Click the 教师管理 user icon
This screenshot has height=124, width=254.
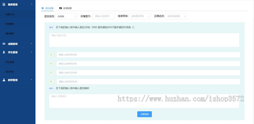pyautogui.click(x=4, y=80)
